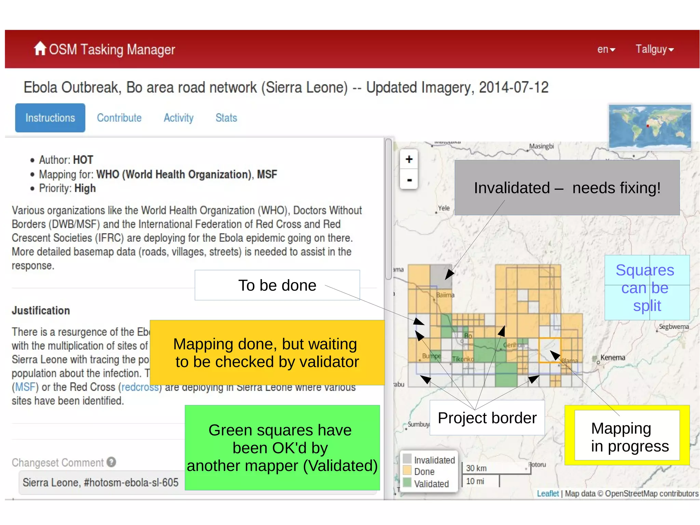Follow the MSF link in Justification
This screenshot has width=700, height=525.
pyautogui.click(x=25, y=387)
